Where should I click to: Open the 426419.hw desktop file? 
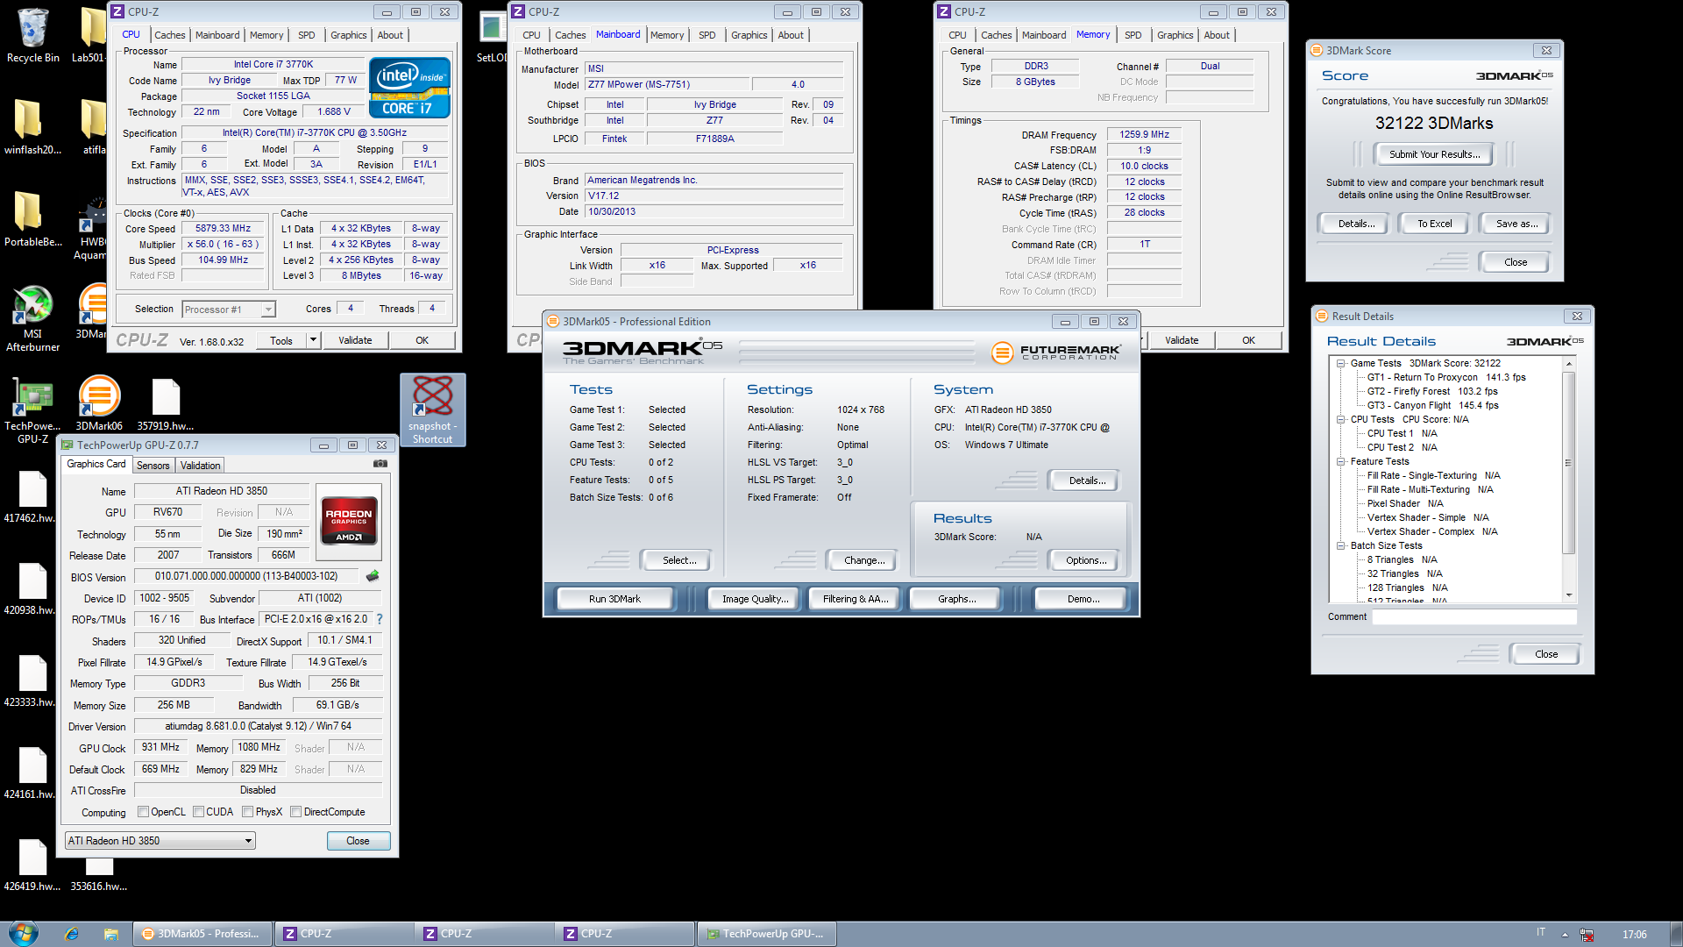pyautogui.click(x=32, y=865)
